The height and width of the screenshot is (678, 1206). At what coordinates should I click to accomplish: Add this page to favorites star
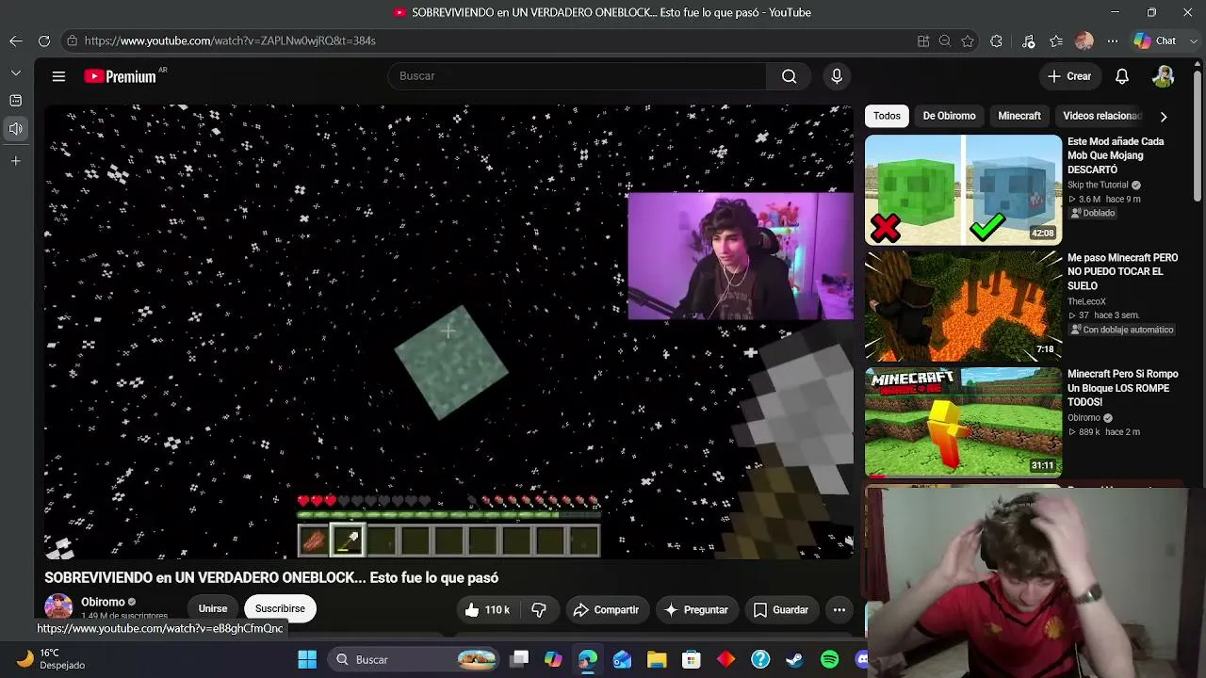[x=968, y=40]
